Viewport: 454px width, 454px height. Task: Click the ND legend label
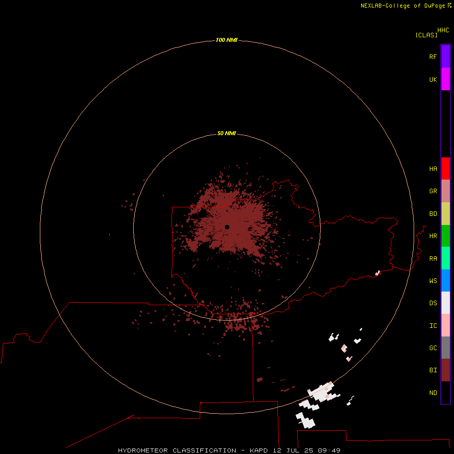pos(433,393)
